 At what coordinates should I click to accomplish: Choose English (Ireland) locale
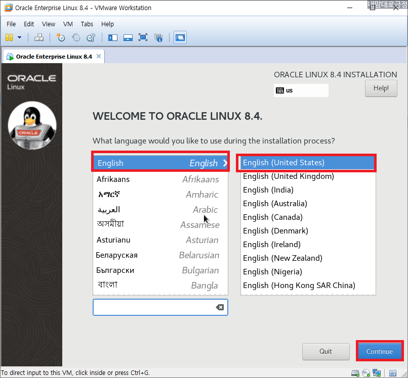click(x=308, y=245)
